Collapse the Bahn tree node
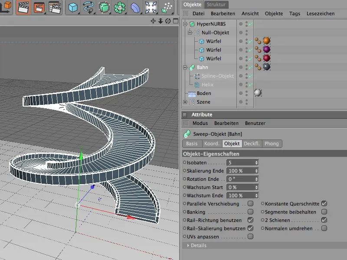The image size is (347, 260). click(185, 67)
